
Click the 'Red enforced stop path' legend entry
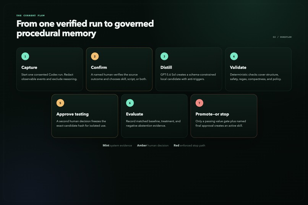(190, 145)
